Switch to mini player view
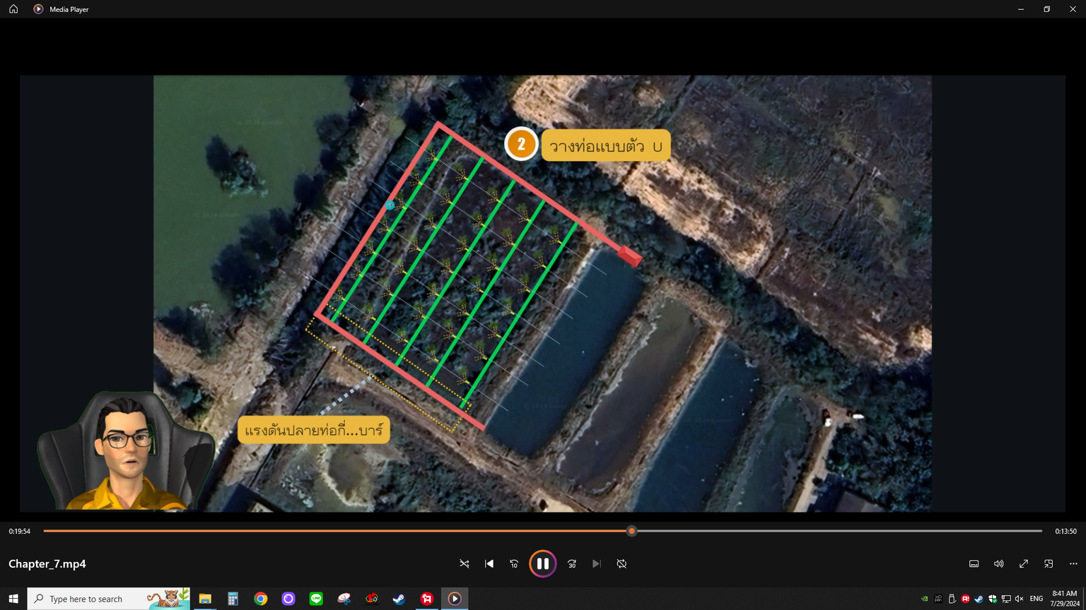Image resolution: width=1086 pixels, height=610 pixels. click(x=1049, y=563)
